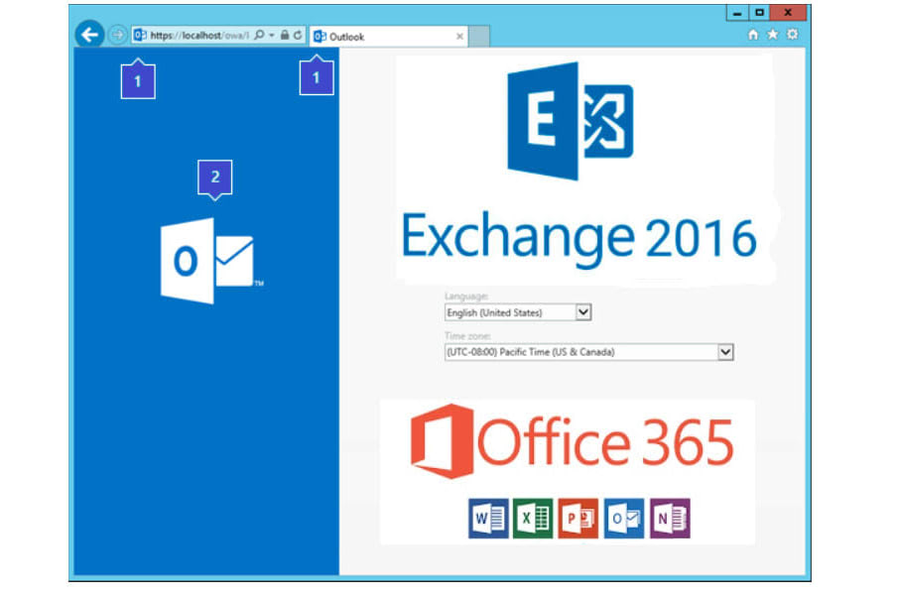The height and width of the screenshot is (598, 897).
Task: Open a new blank tab
Action: click(479, 37)
